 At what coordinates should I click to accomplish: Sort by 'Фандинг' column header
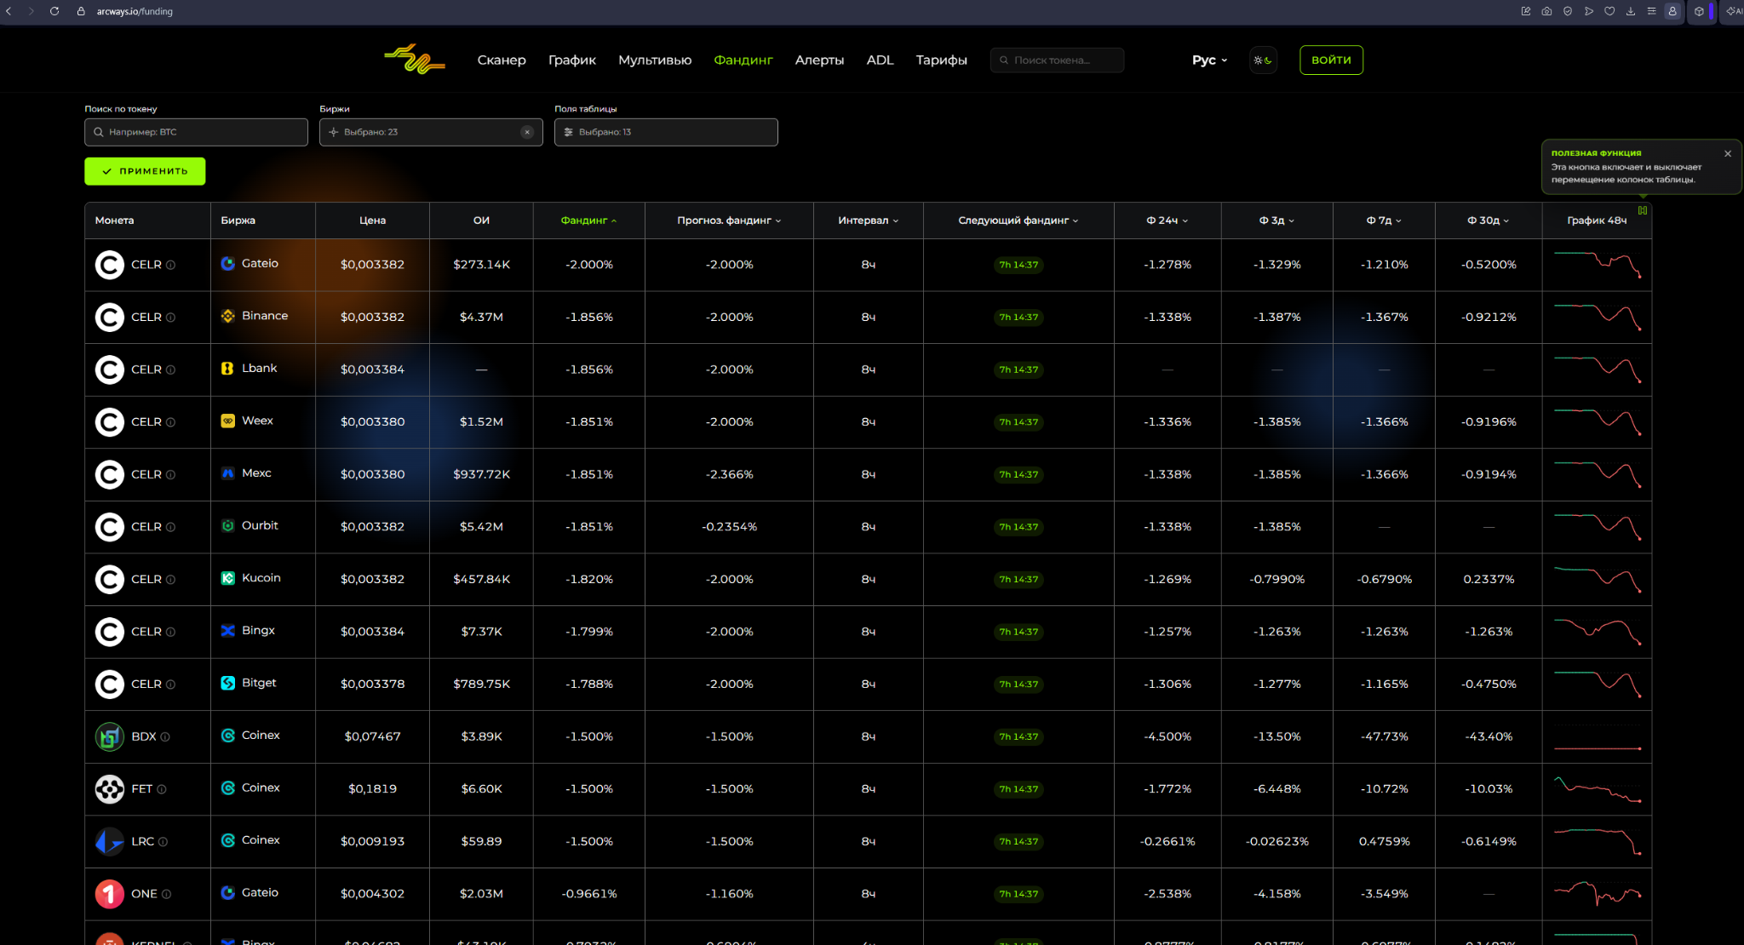coord(588,220)
